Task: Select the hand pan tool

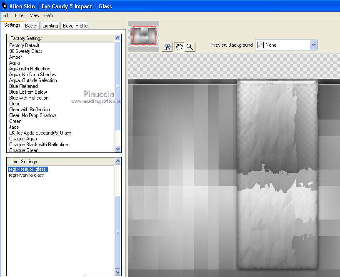Action: 179,47
